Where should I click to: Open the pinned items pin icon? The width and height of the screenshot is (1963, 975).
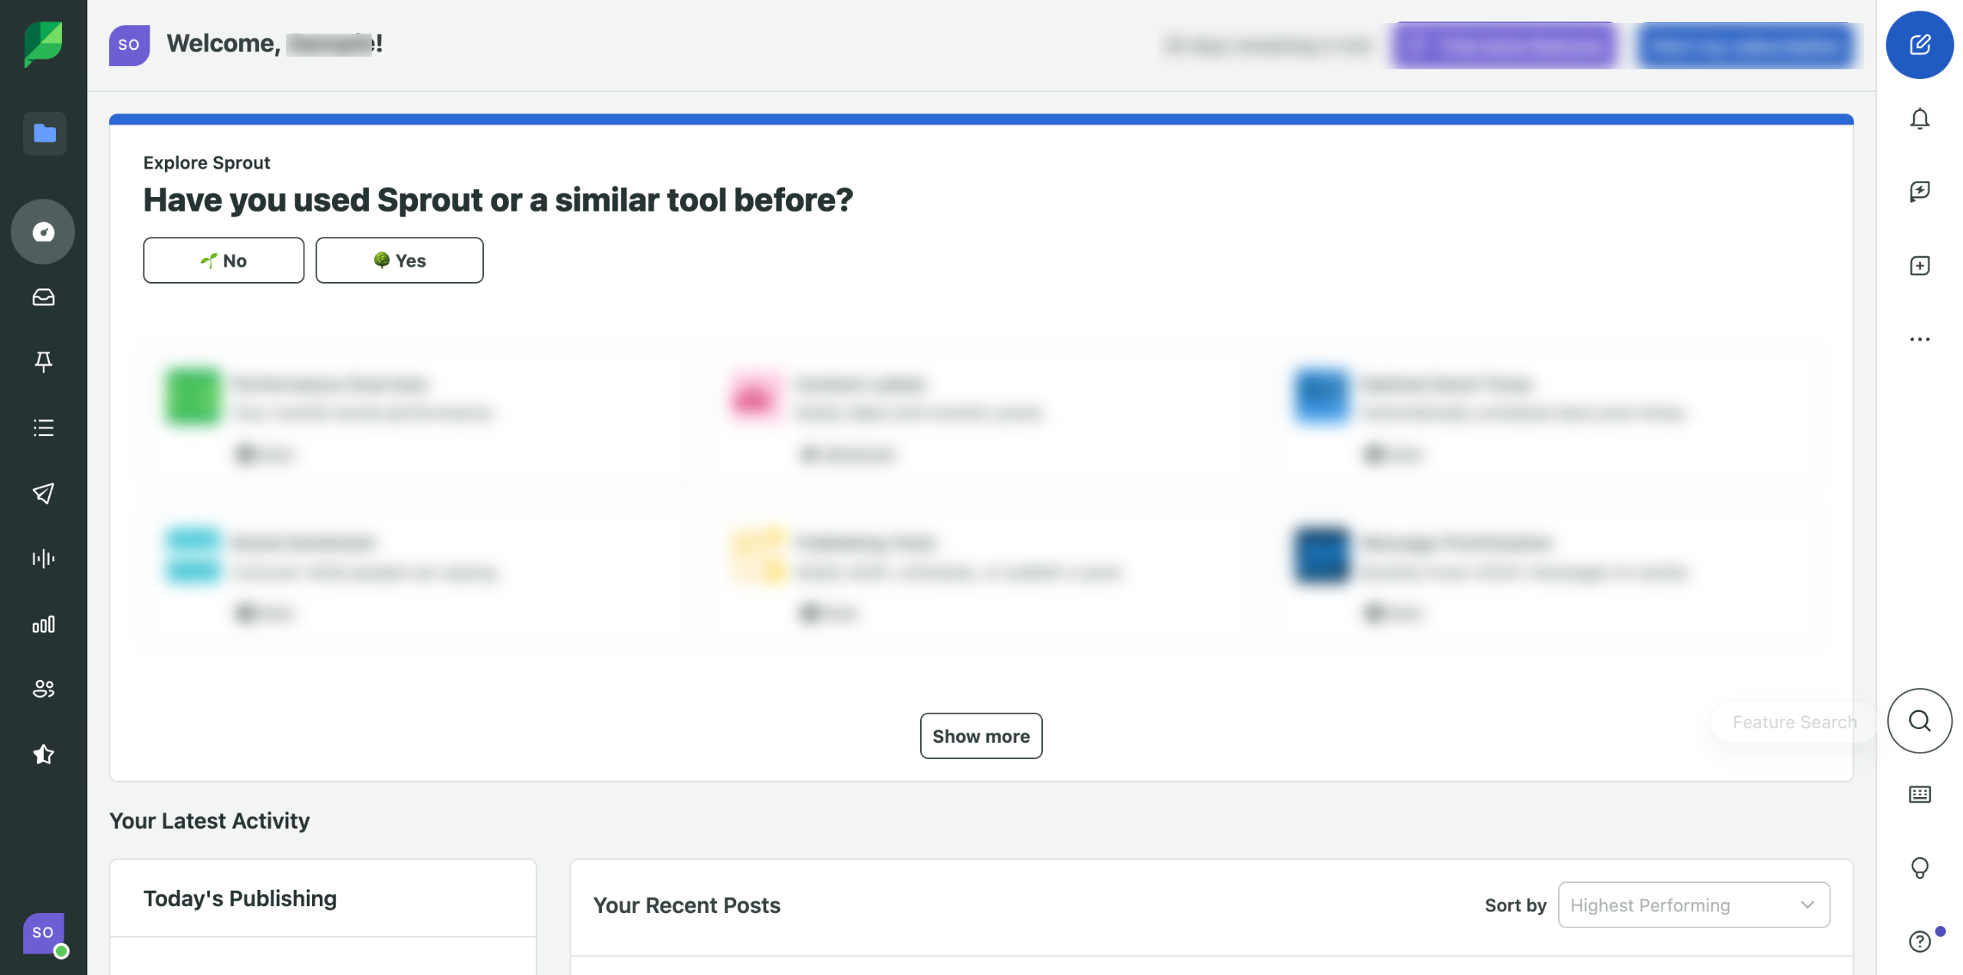click(44, 361)
